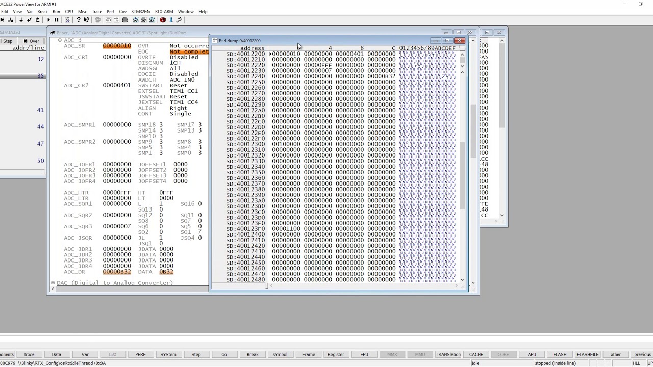This screenshot has height=367, width=653.
Task: Click the dump window scroll-down arrow
Action: click(x=463, y=279)
